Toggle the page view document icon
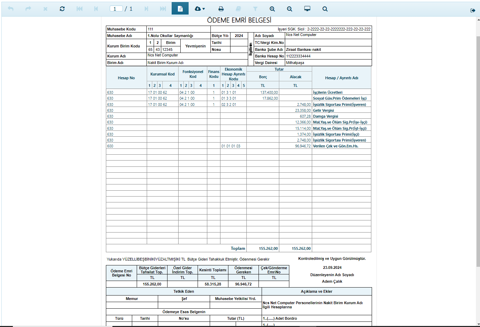480x327 pixels. click(180, 9)
